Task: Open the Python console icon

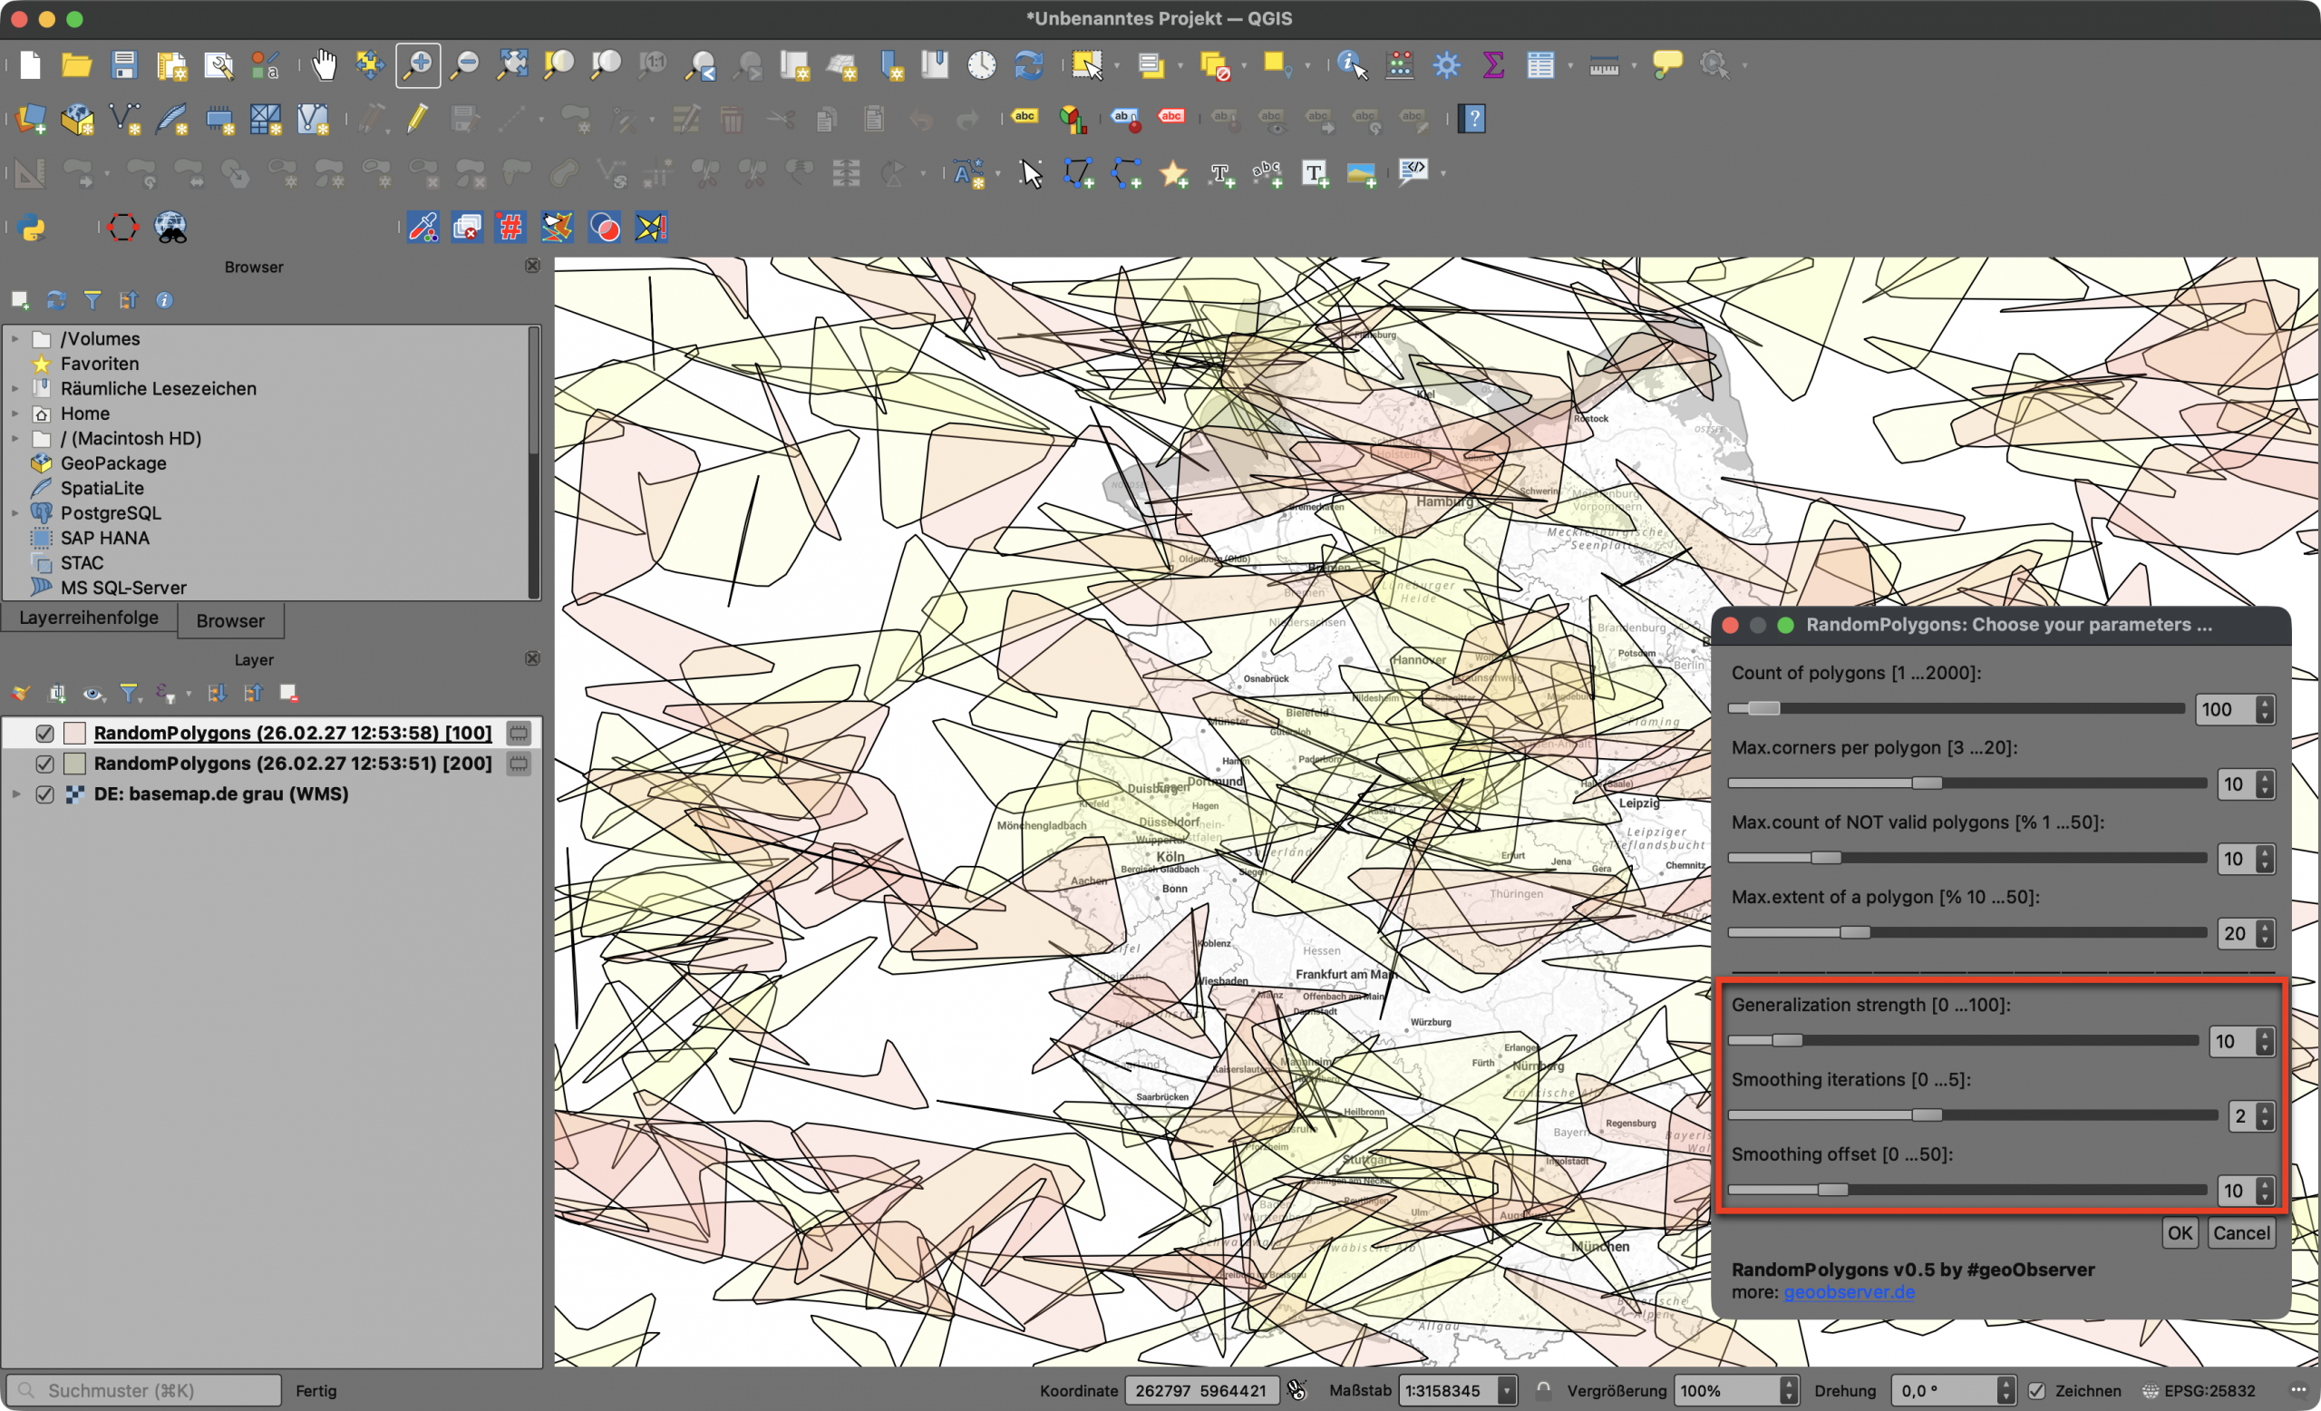Action: click(x=32, y=228)
